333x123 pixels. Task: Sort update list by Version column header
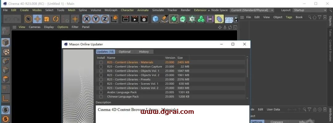pyautogui.click(x=170, y=58)
